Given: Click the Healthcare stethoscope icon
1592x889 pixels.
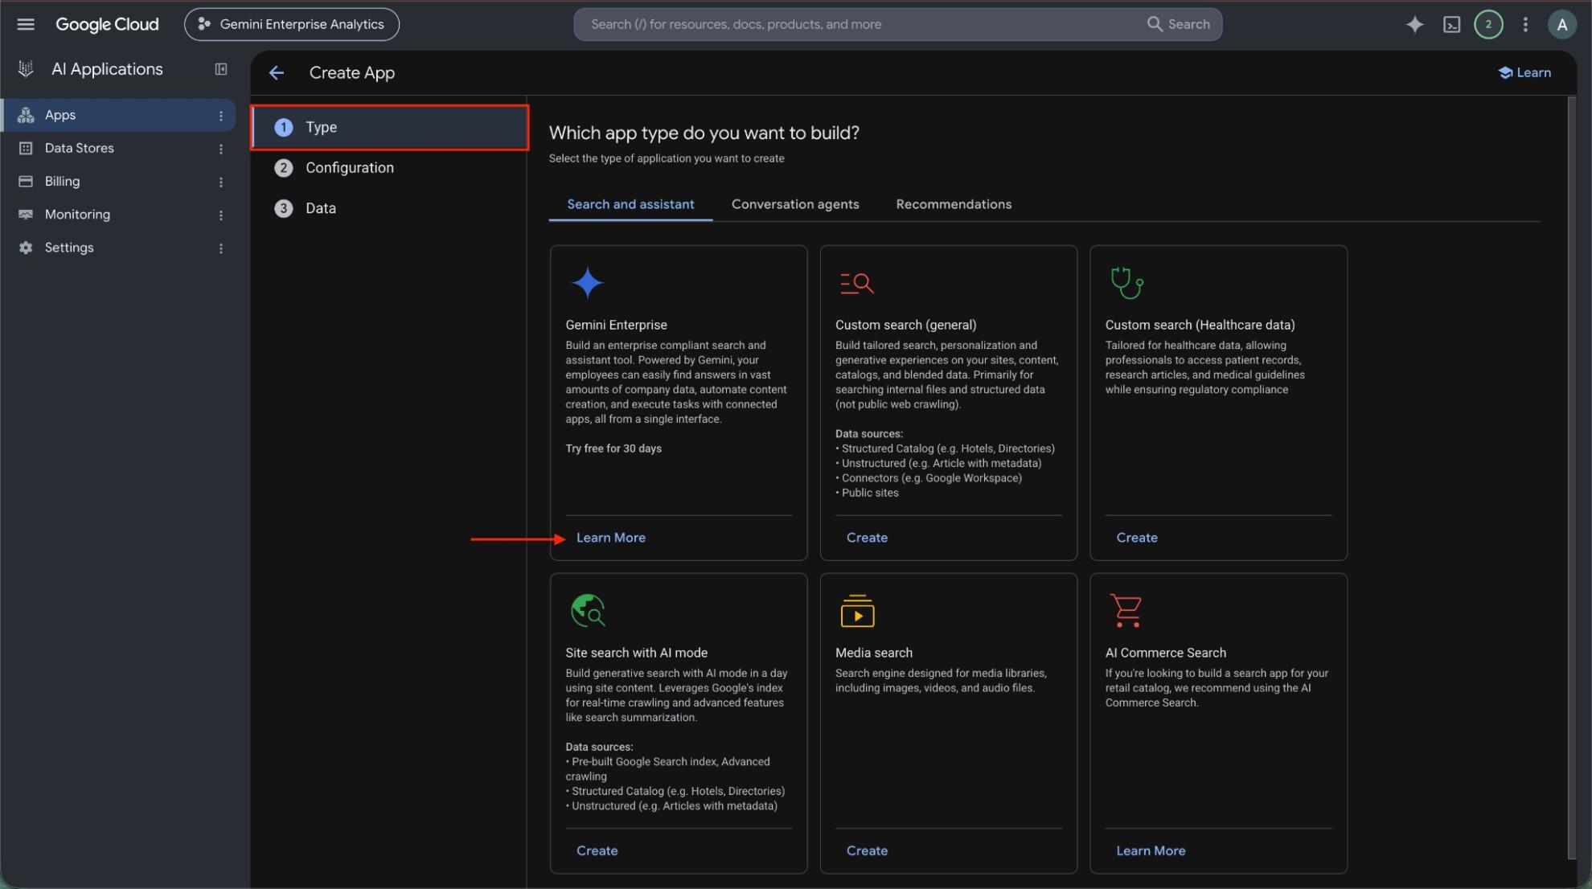Looking at the screenshot, I should [1126, 283].
